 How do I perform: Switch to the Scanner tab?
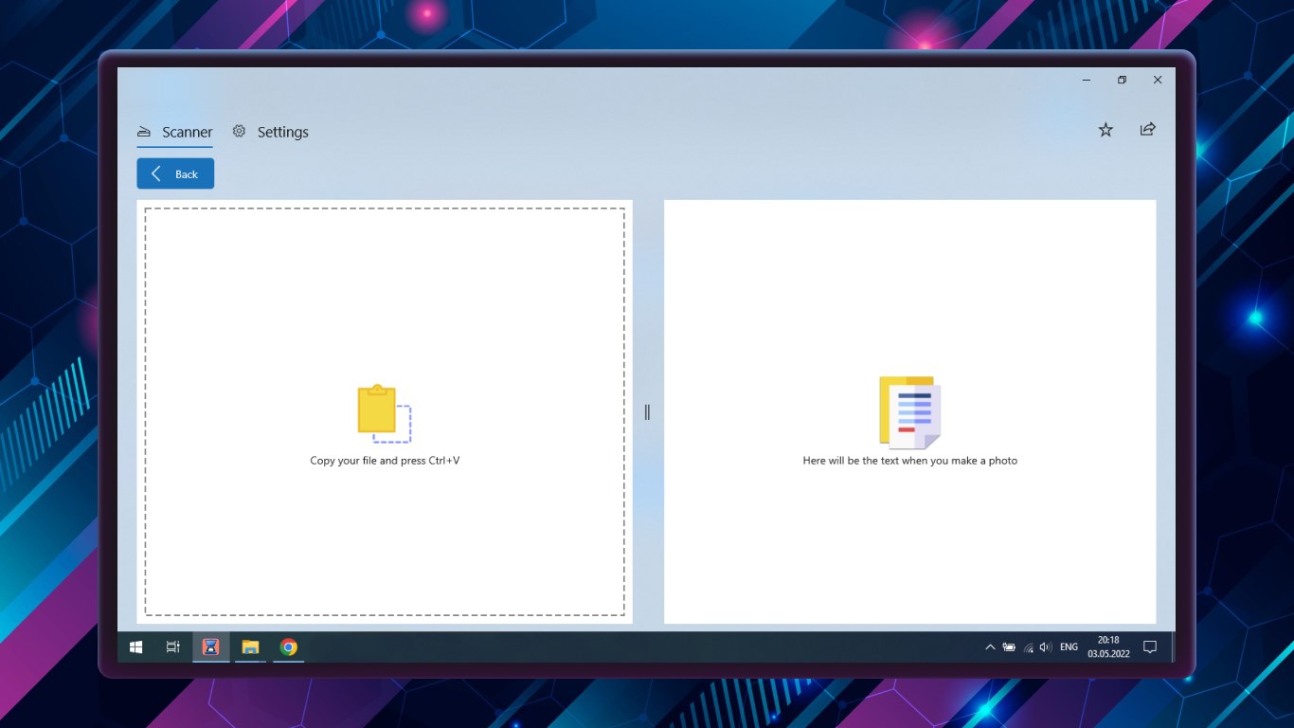click(175, 132)
